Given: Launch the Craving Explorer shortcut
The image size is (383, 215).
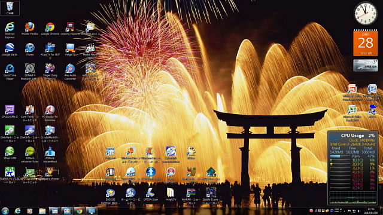Looking at the screenshot, I should 70,29.
